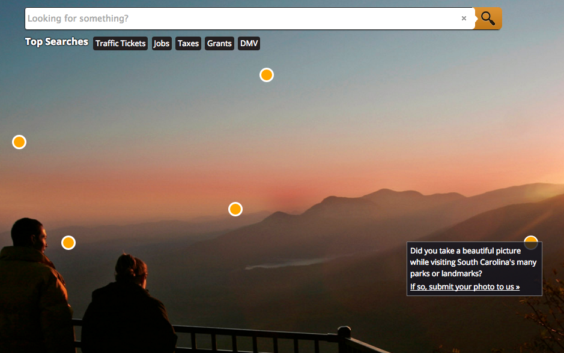Viewport: 564px width, 353px height.
Task: Open the Traffic Tickets top search
Action: [x=121, y=43]
